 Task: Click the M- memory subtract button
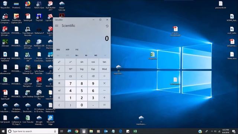pos(86,55)
